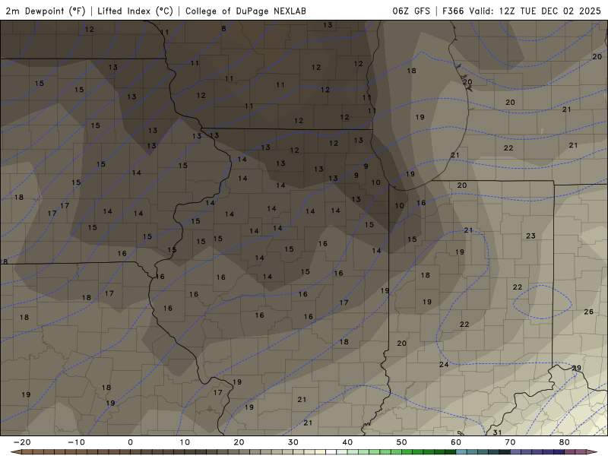Click the right arrow end of the color bar
608x456 pixels.
592,452
